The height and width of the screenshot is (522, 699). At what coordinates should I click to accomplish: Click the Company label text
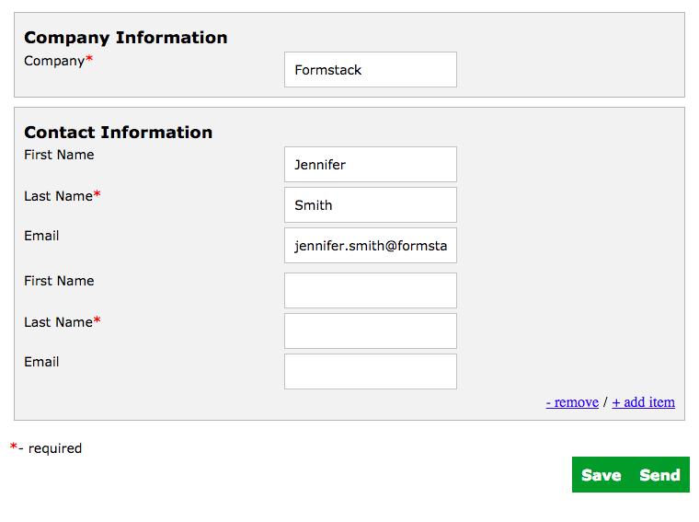click(54, 61)
